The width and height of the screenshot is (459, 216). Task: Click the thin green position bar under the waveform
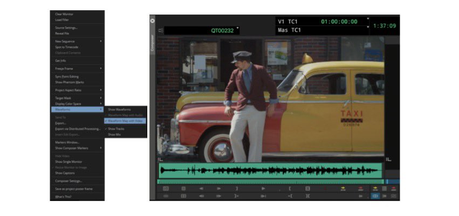270,182
